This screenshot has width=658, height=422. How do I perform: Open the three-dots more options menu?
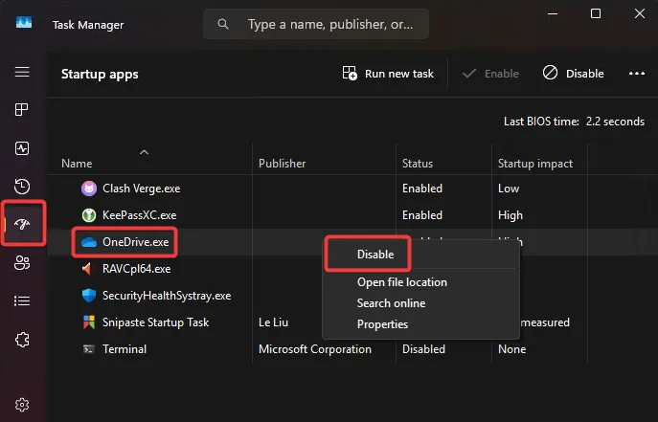637,74
